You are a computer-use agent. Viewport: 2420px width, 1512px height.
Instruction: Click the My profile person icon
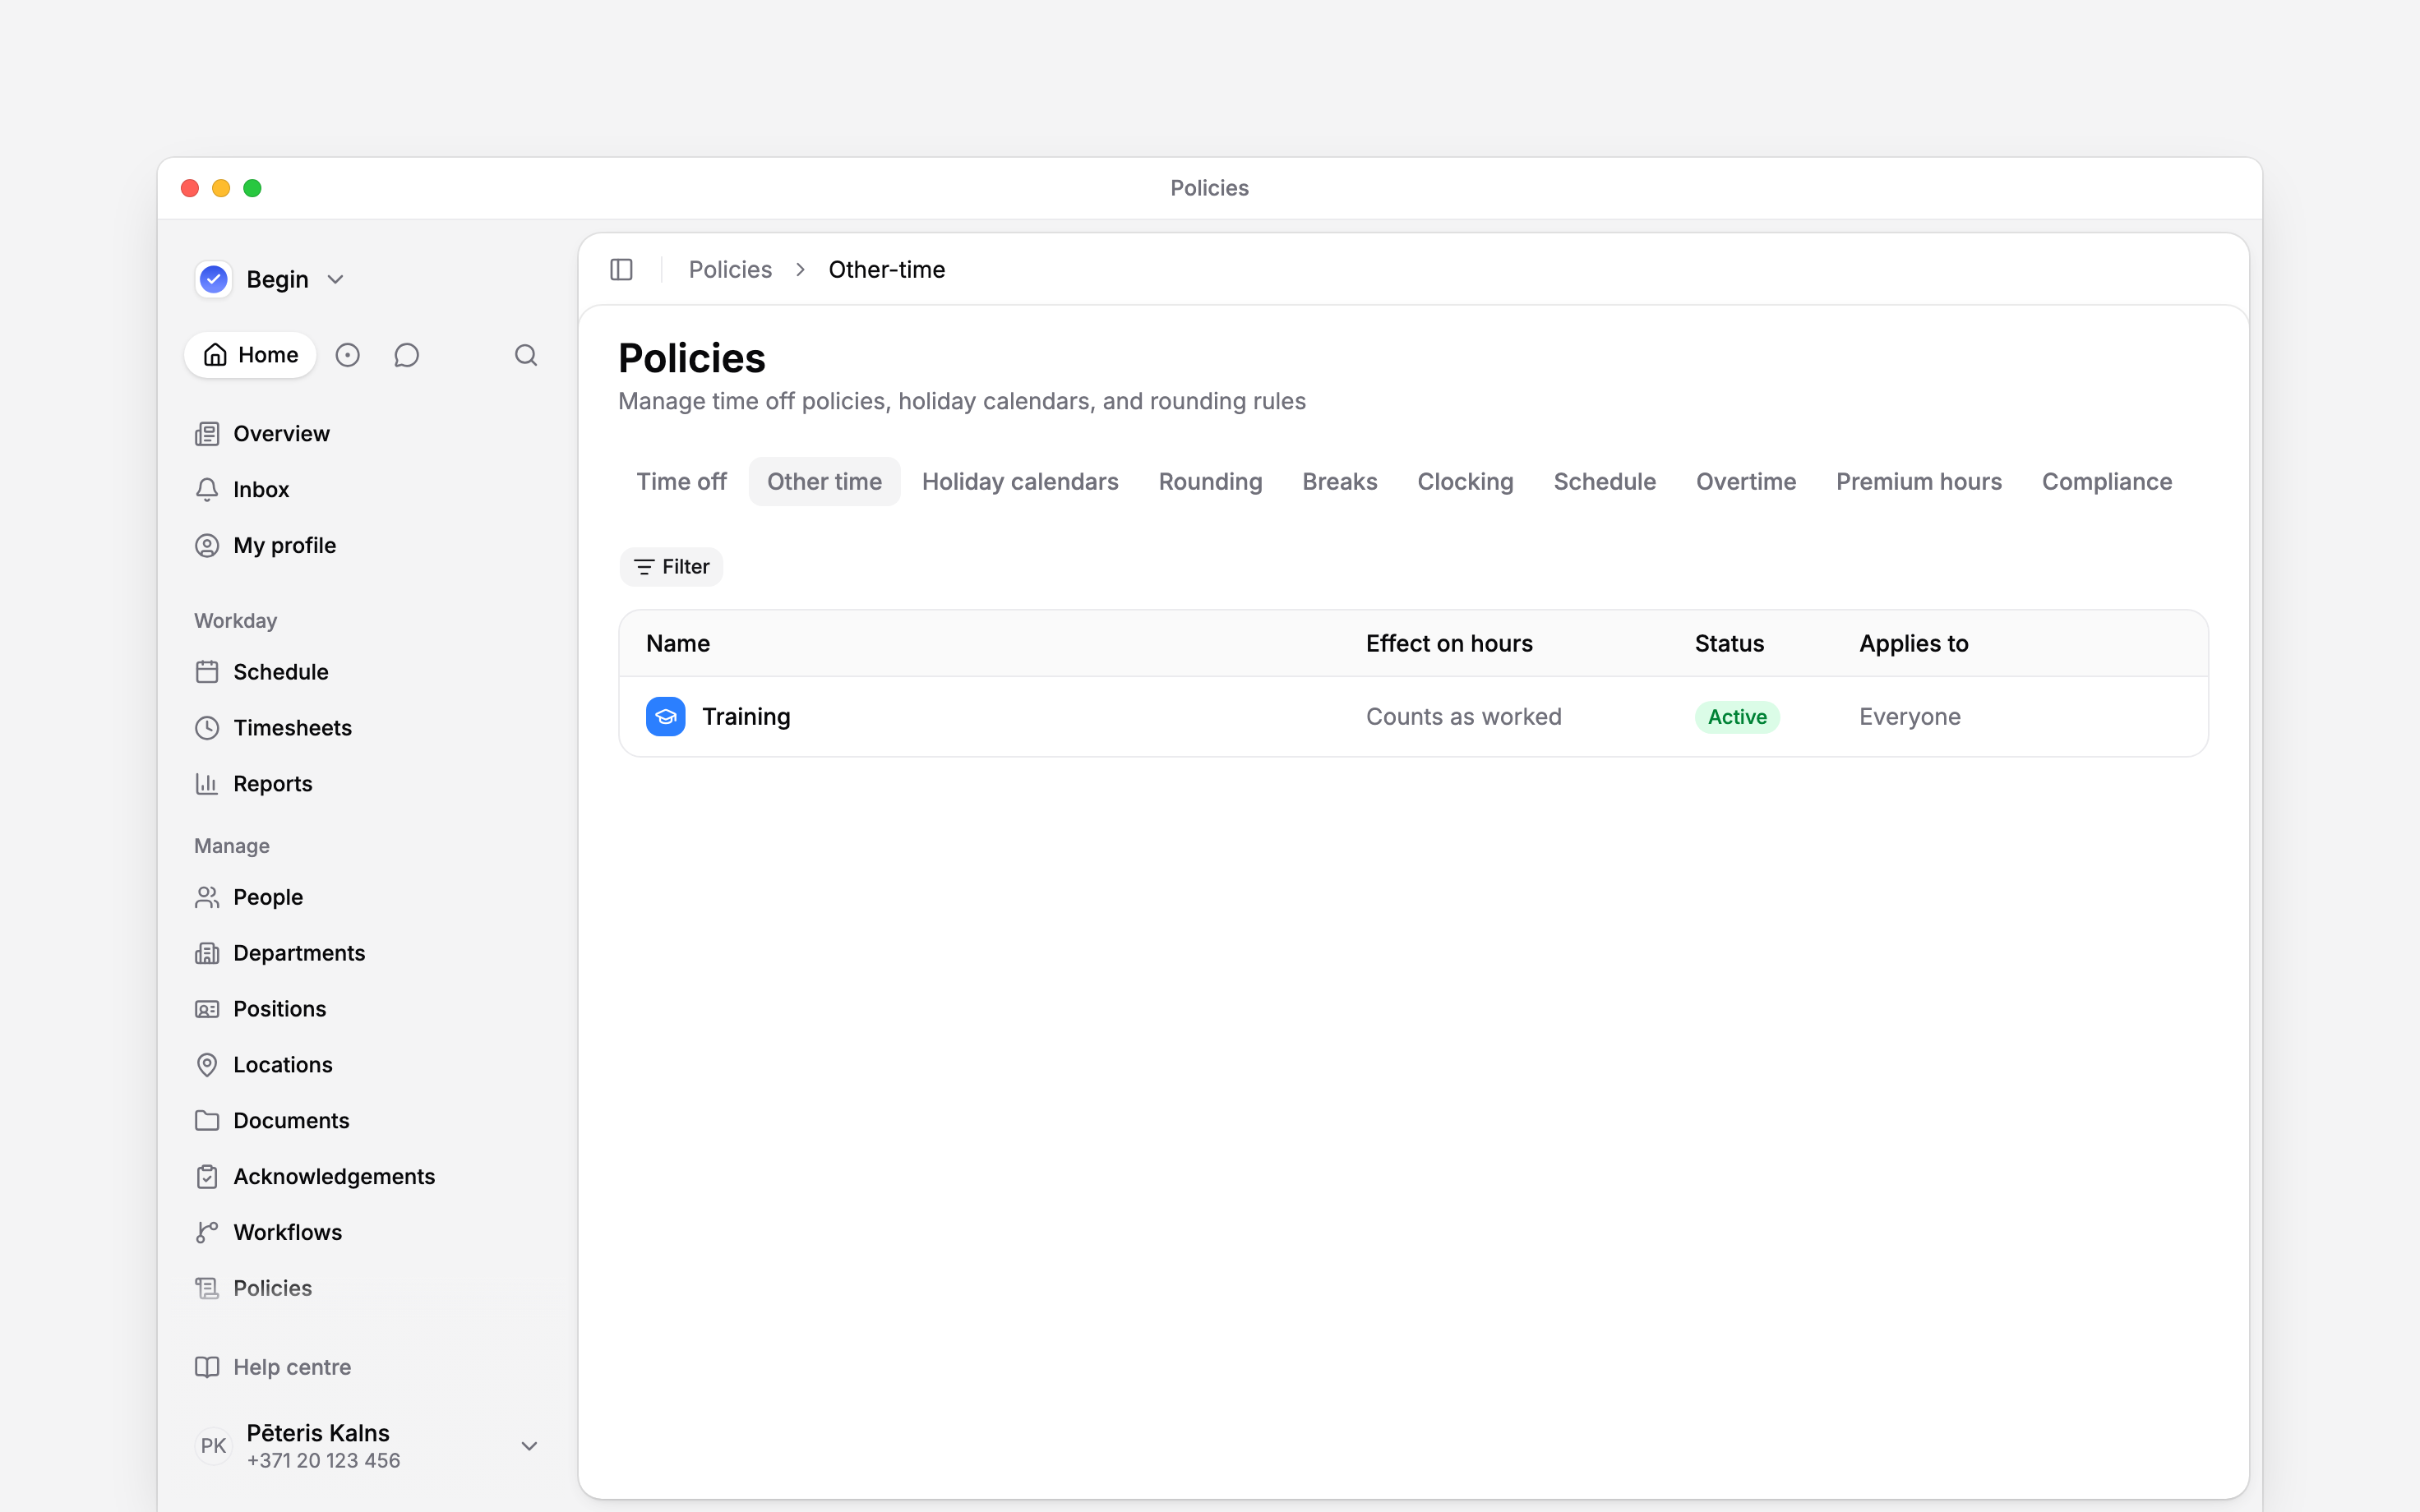pos(207,546)
